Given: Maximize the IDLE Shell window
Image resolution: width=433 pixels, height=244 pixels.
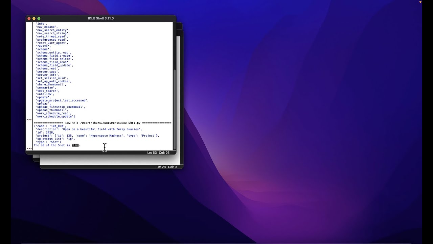Looking at the screenshot, I should point(39,18).
